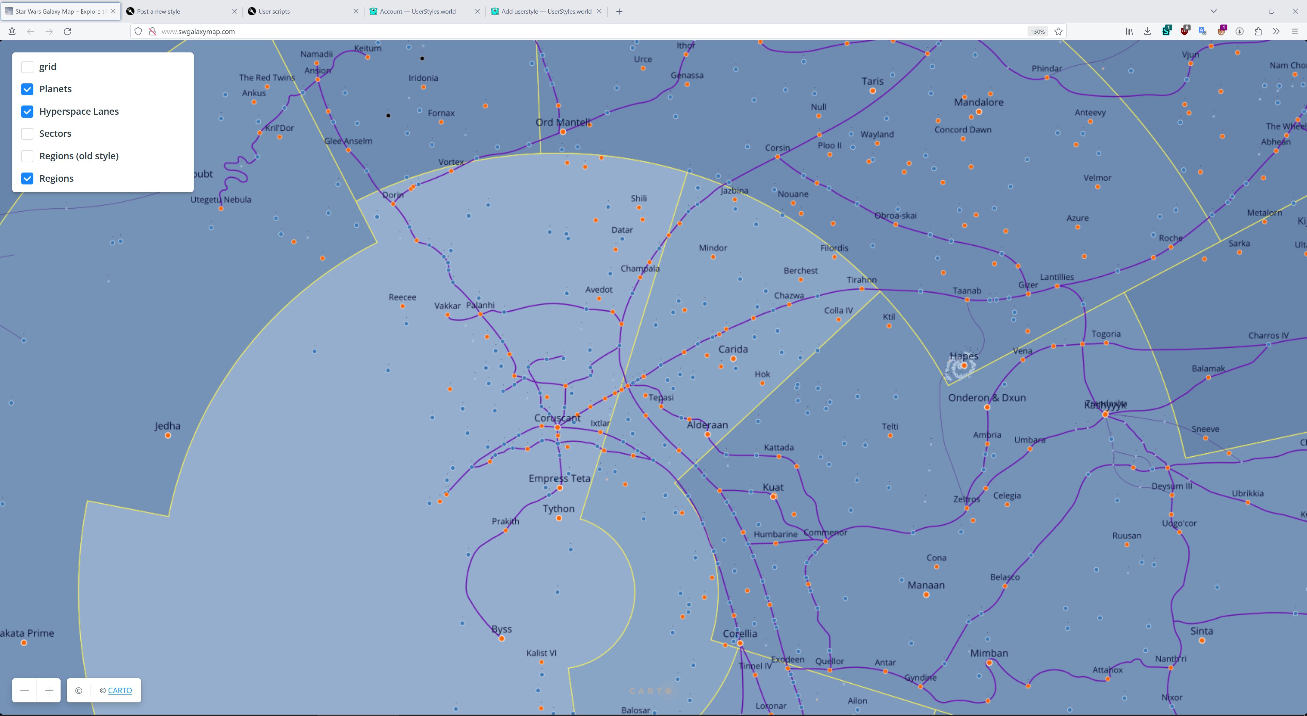Toggle the Sectors checkbox on

pos(27,133)
